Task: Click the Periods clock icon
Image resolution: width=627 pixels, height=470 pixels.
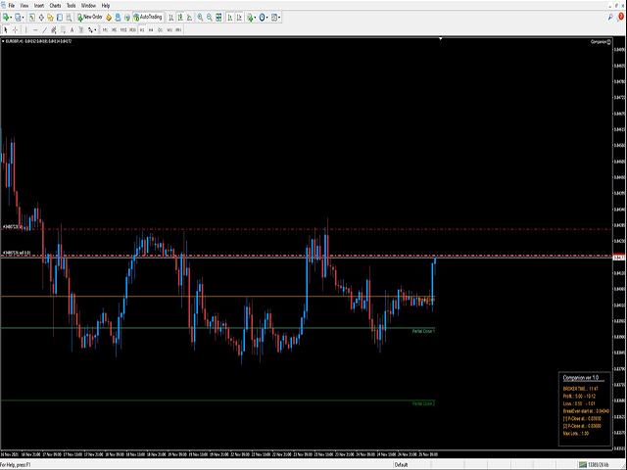Action: tap(262, 18)
